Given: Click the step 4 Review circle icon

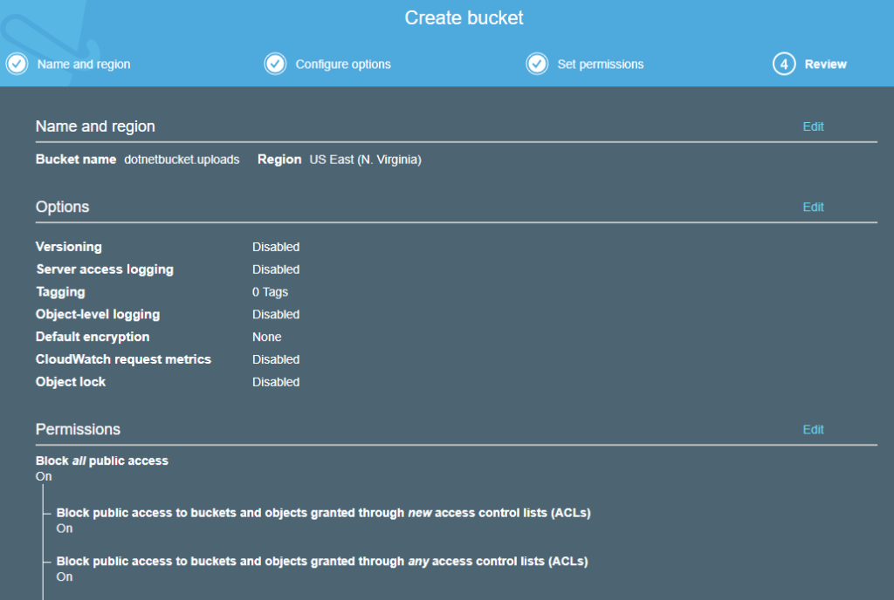Looking at the screenshot, I should [x=784, y=64].
